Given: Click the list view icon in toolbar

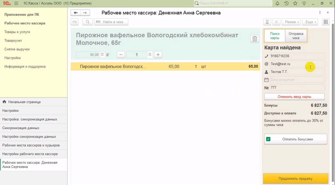Looking at the screenshot, I should (x=75, y=22).
